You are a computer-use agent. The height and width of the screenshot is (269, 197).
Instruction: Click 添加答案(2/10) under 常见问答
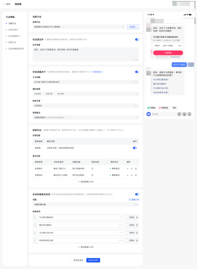86,182
